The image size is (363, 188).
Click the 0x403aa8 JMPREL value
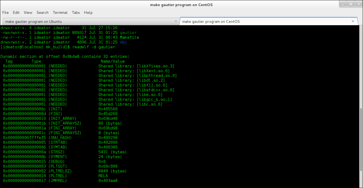coord(108,181)
